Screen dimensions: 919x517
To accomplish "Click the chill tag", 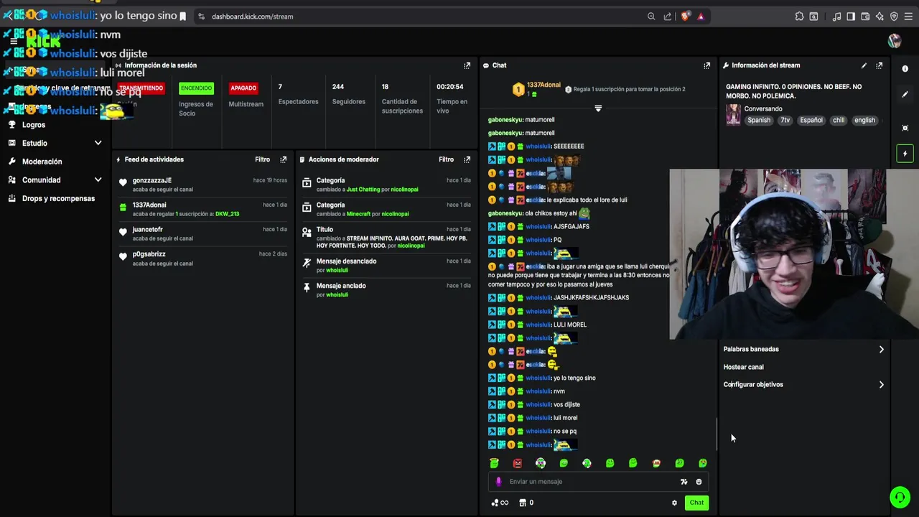I will pyautogui.click(x=839, y=121).
